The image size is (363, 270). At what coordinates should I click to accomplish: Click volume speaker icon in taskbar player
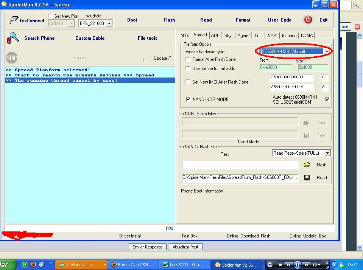[315, 265]
